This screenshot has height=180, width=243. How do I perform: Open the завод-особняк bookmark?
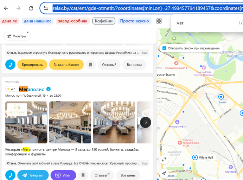coord(73,21)
